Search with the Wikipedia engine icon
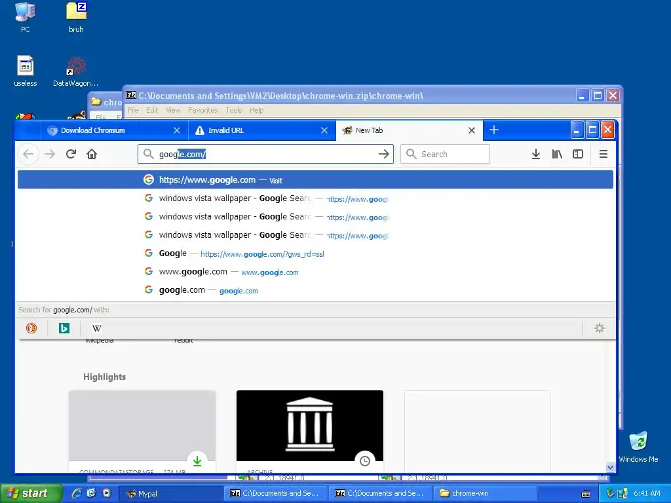671x503 pixels. pos(97,328)
